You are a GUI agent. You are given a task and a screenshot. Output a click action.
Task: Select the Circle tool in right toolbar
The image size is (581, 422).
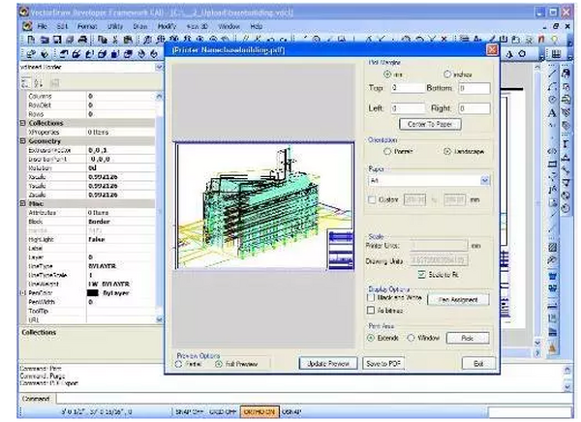(x=553, y=100)
